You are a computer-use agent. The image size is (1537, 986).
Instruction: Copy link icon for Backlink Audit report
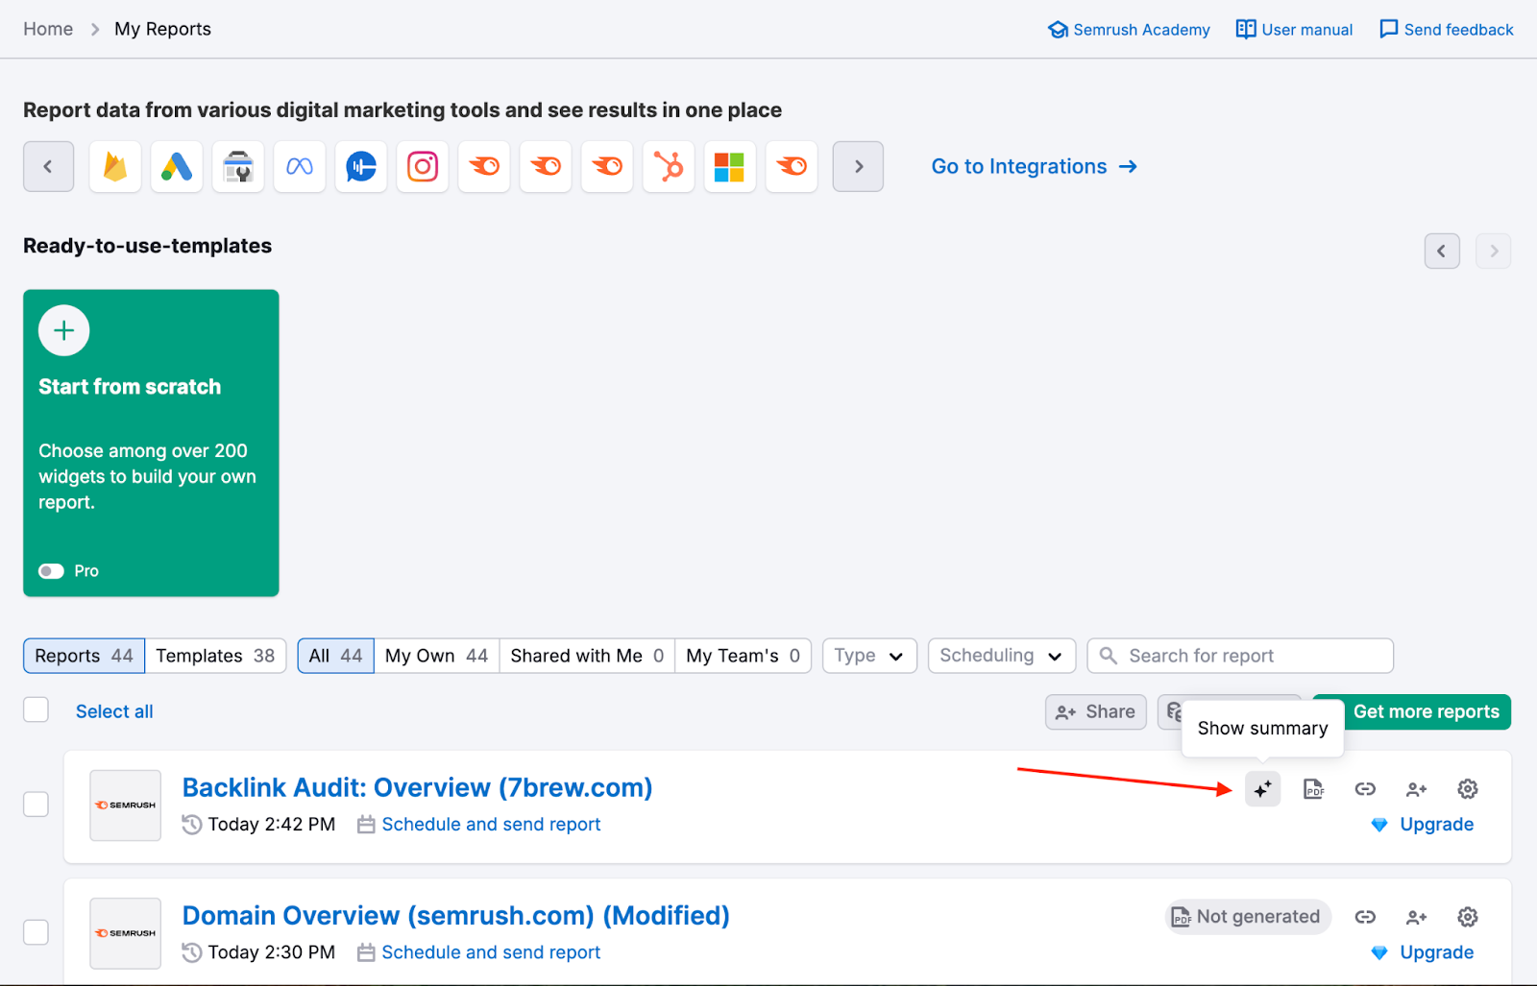1365,789
